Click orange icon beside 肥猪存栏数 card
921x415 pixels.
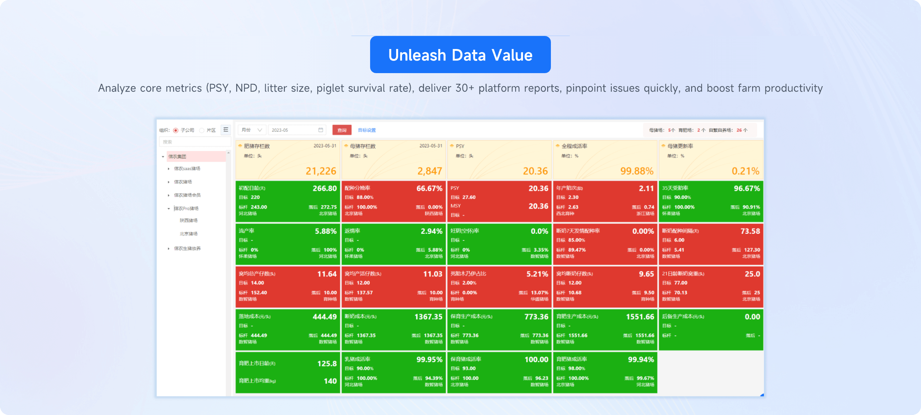pyautogui.click(x=240, y=146)
